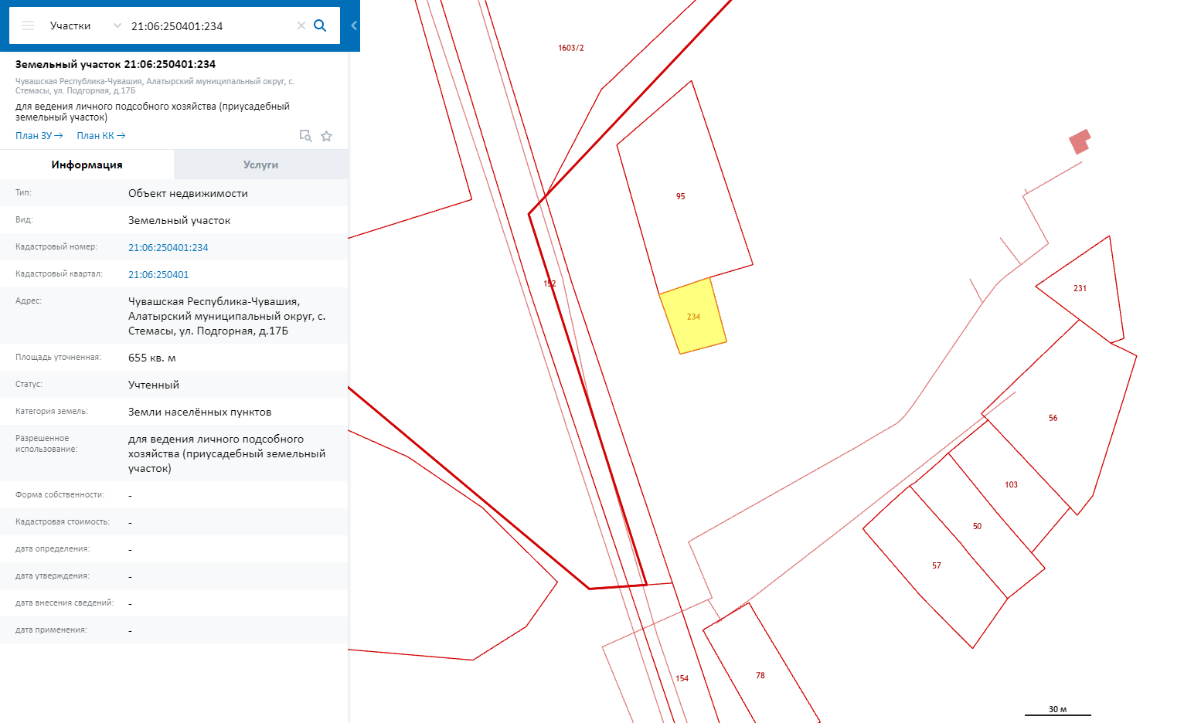1184x723 pixels.
Task: Clear the search field with X icon
Action: pos(301,25)
